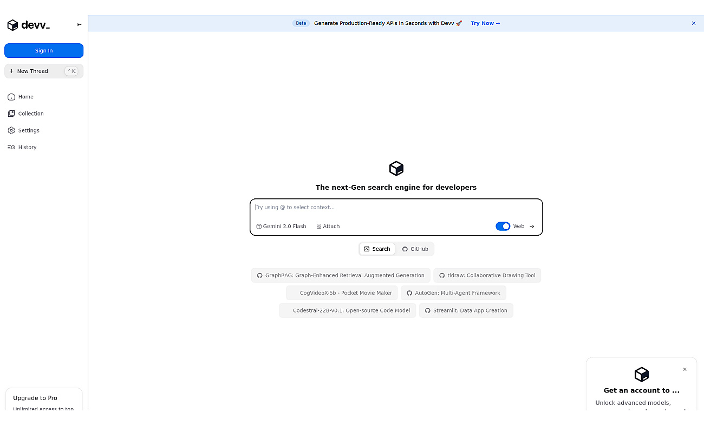This screenshot has width=704, height=426.
Task: Pick the Codestral-22B-v0.1 suggestion chip
Action: coord(347,311)
